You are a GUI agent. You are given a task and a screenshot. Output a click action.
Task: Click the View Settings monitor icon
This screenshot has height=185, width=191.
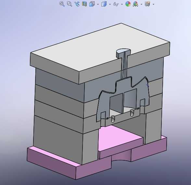click(x=147, y=4)
